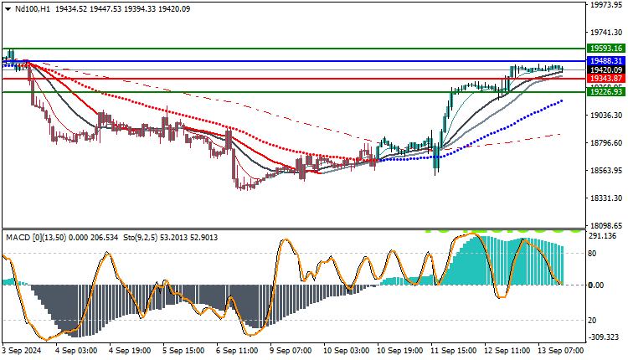The image size is (628, 360).
Task: Select the 10 Sep 03:00 time label
Action: pyautogui.click(x=347, y=351)
